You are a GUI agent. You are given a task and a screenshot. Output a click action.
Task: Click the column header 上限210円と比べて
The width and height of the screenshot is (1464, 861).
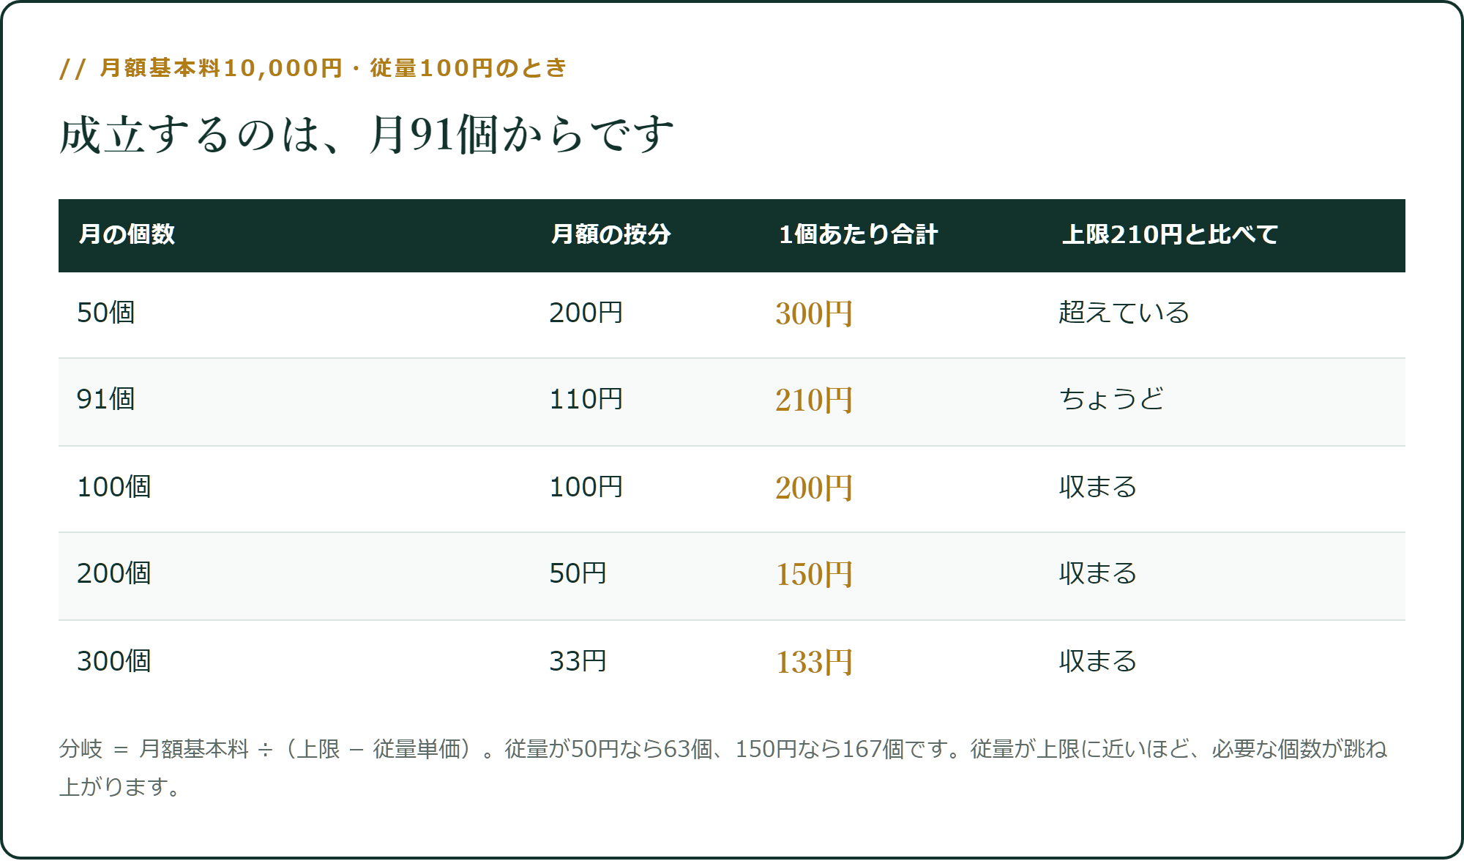tap(1170, 234)
